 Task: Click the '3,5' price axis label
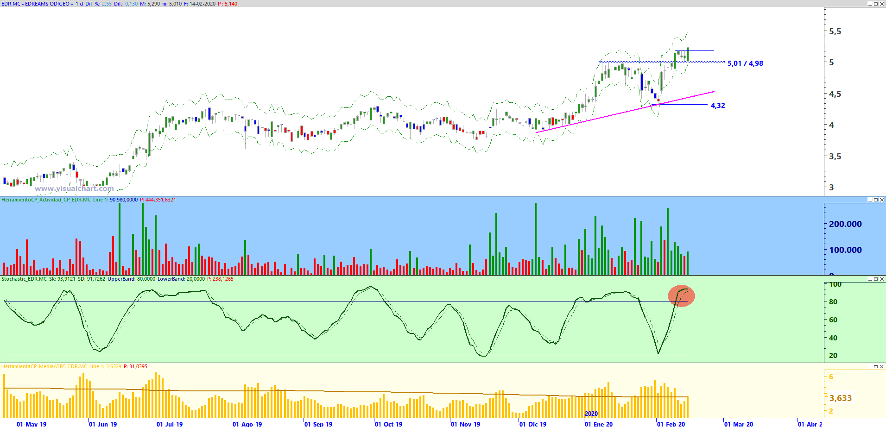click(x=835, y=157)
